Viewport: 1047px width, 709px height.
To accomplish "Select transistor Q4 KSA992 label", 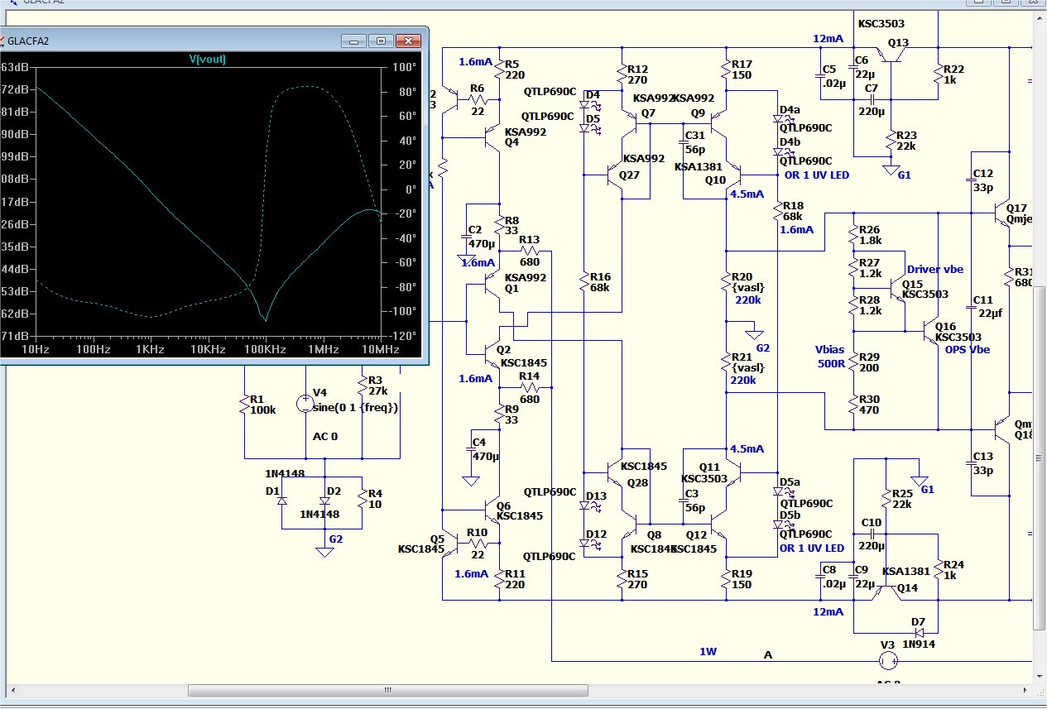I will point(525,137).
